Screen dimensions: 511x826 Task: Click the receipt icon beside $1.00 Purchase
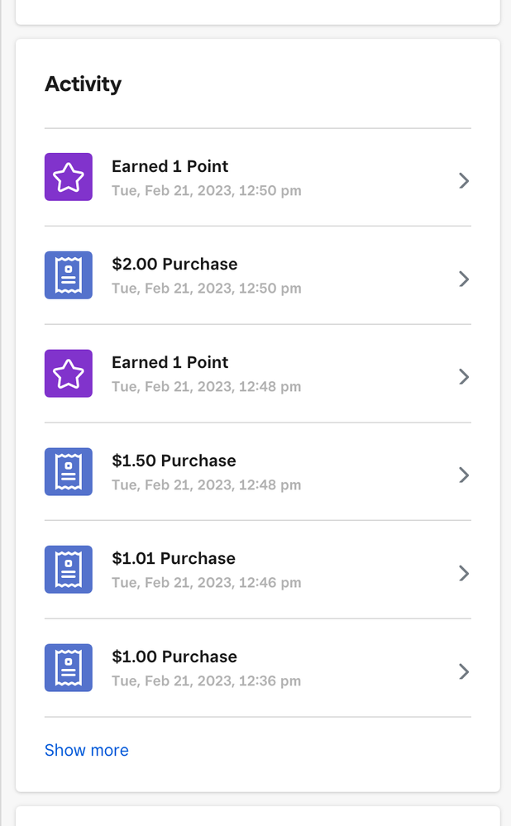click(69, 668)
